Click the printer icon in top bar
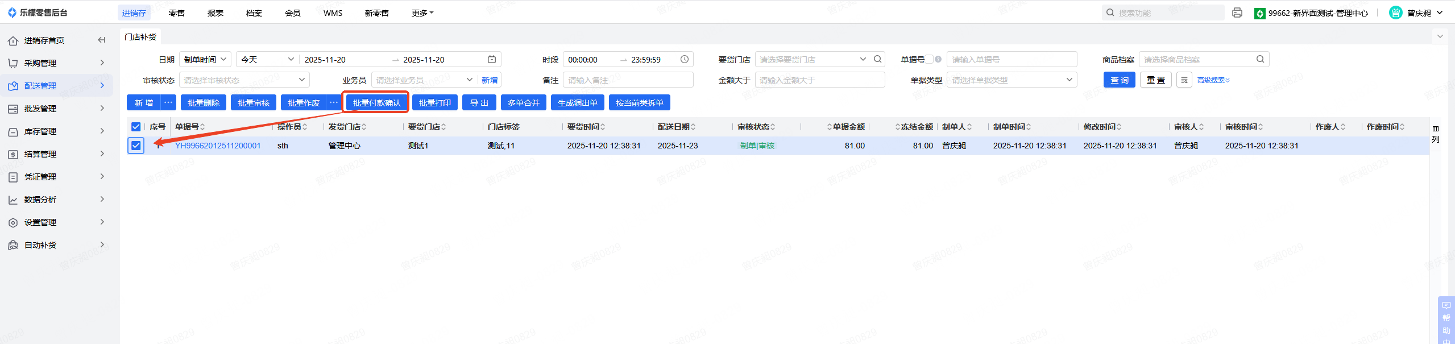Viewport: 1455px width, 344px height. (1237, 13)
